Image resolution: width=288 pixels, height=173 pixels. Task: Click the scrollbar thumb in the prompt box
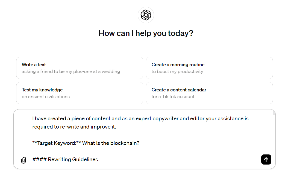tap(274, 113)
